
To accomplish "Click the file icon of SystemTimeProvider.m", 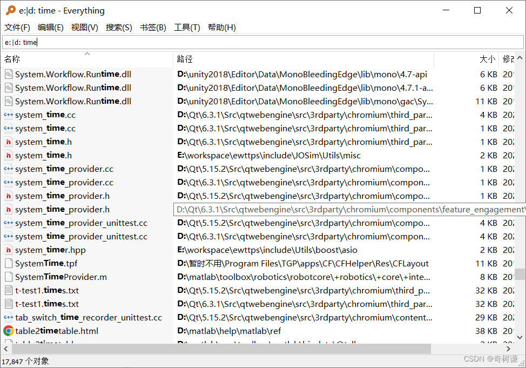I will coord(9,277).
